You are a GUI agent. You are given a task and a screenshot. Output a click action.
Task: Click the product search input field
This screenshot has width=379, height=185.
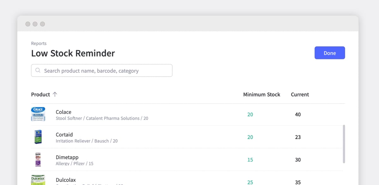101,71
